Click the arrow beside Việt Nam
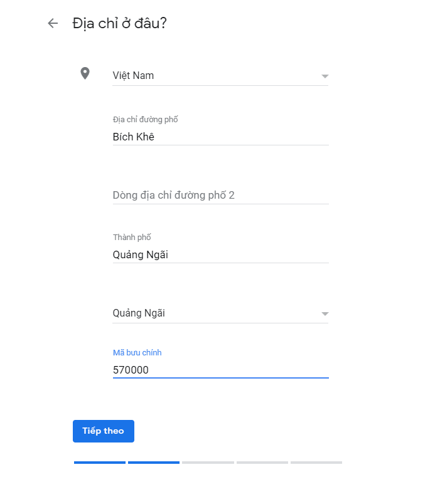This screenshot has height=487, width=435. click(x=325, y=76)
